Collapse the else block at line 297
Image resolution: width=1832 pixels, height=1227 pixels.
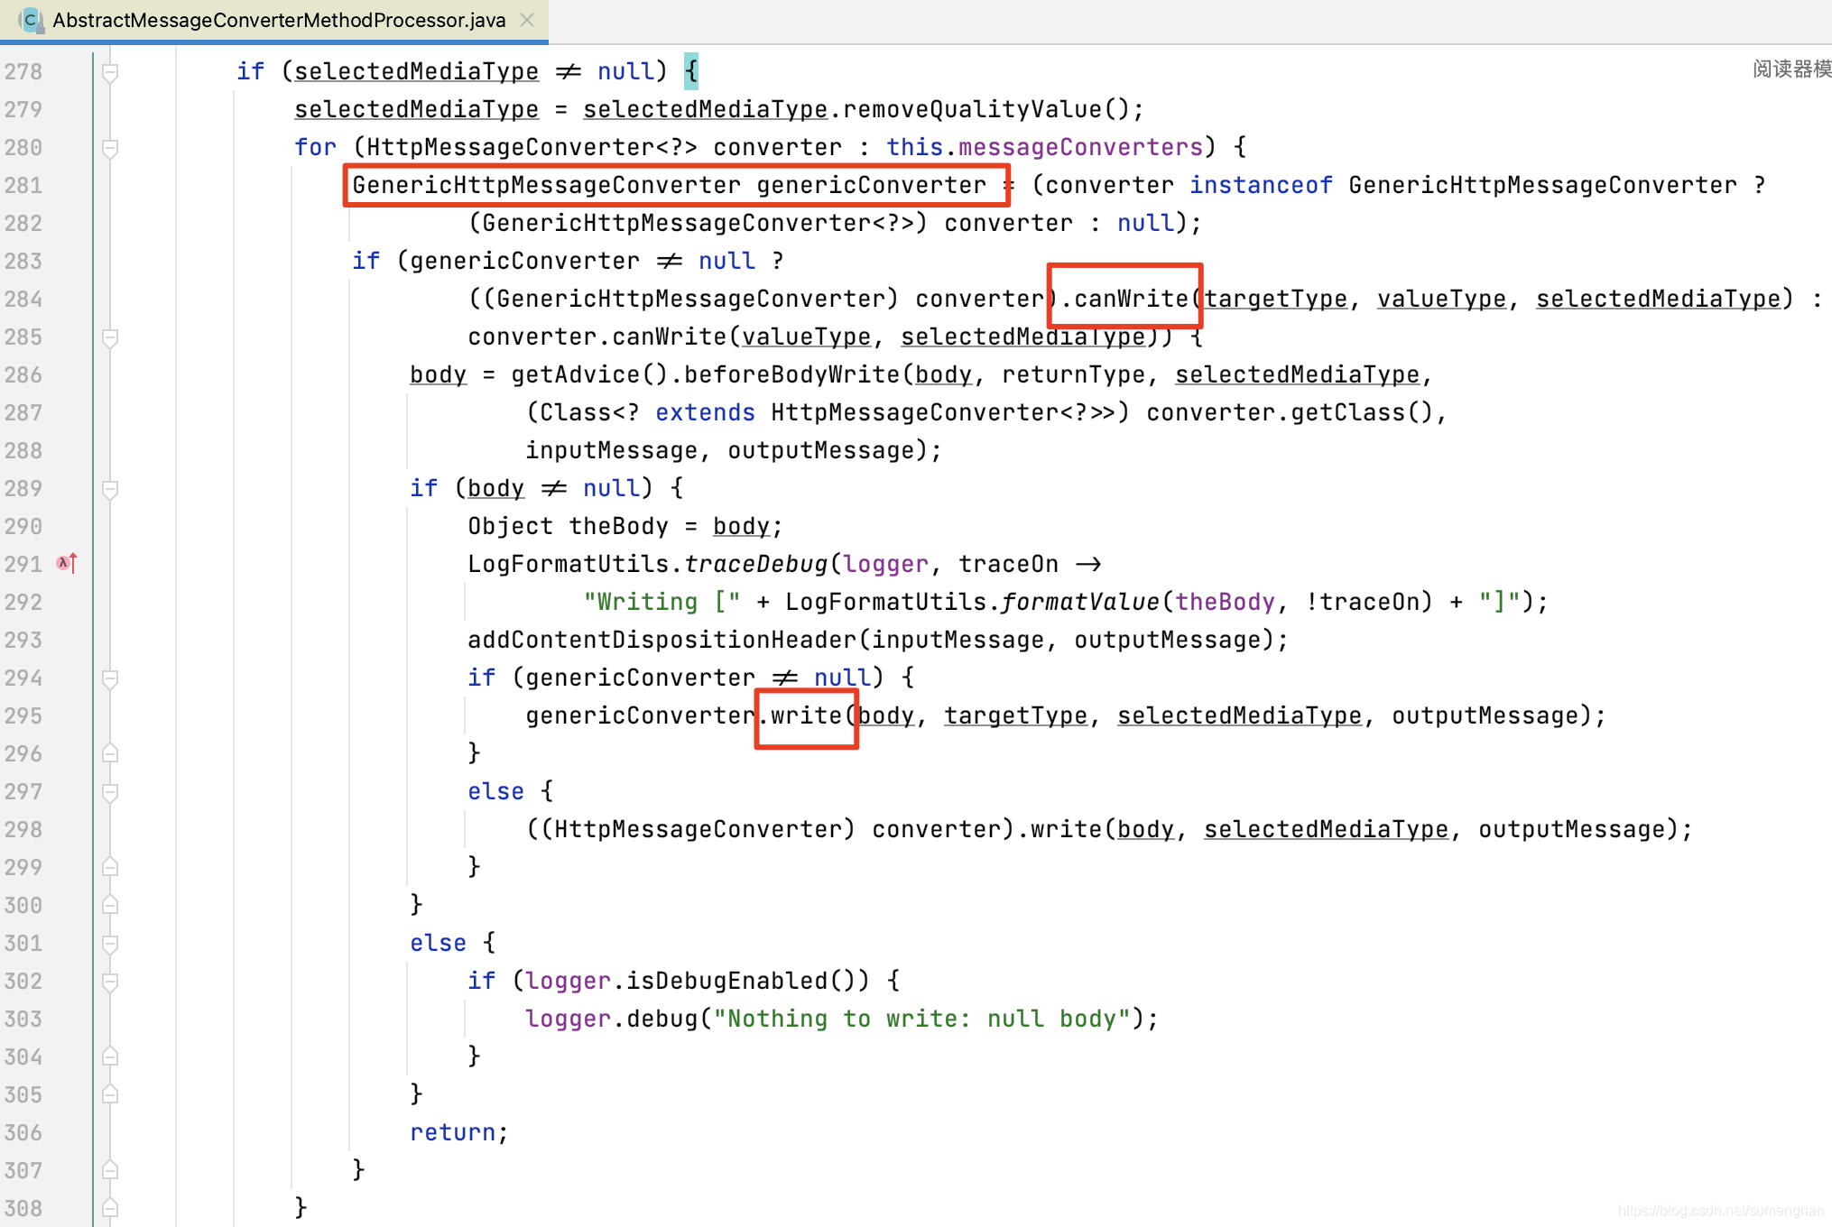tap(110, 791)
